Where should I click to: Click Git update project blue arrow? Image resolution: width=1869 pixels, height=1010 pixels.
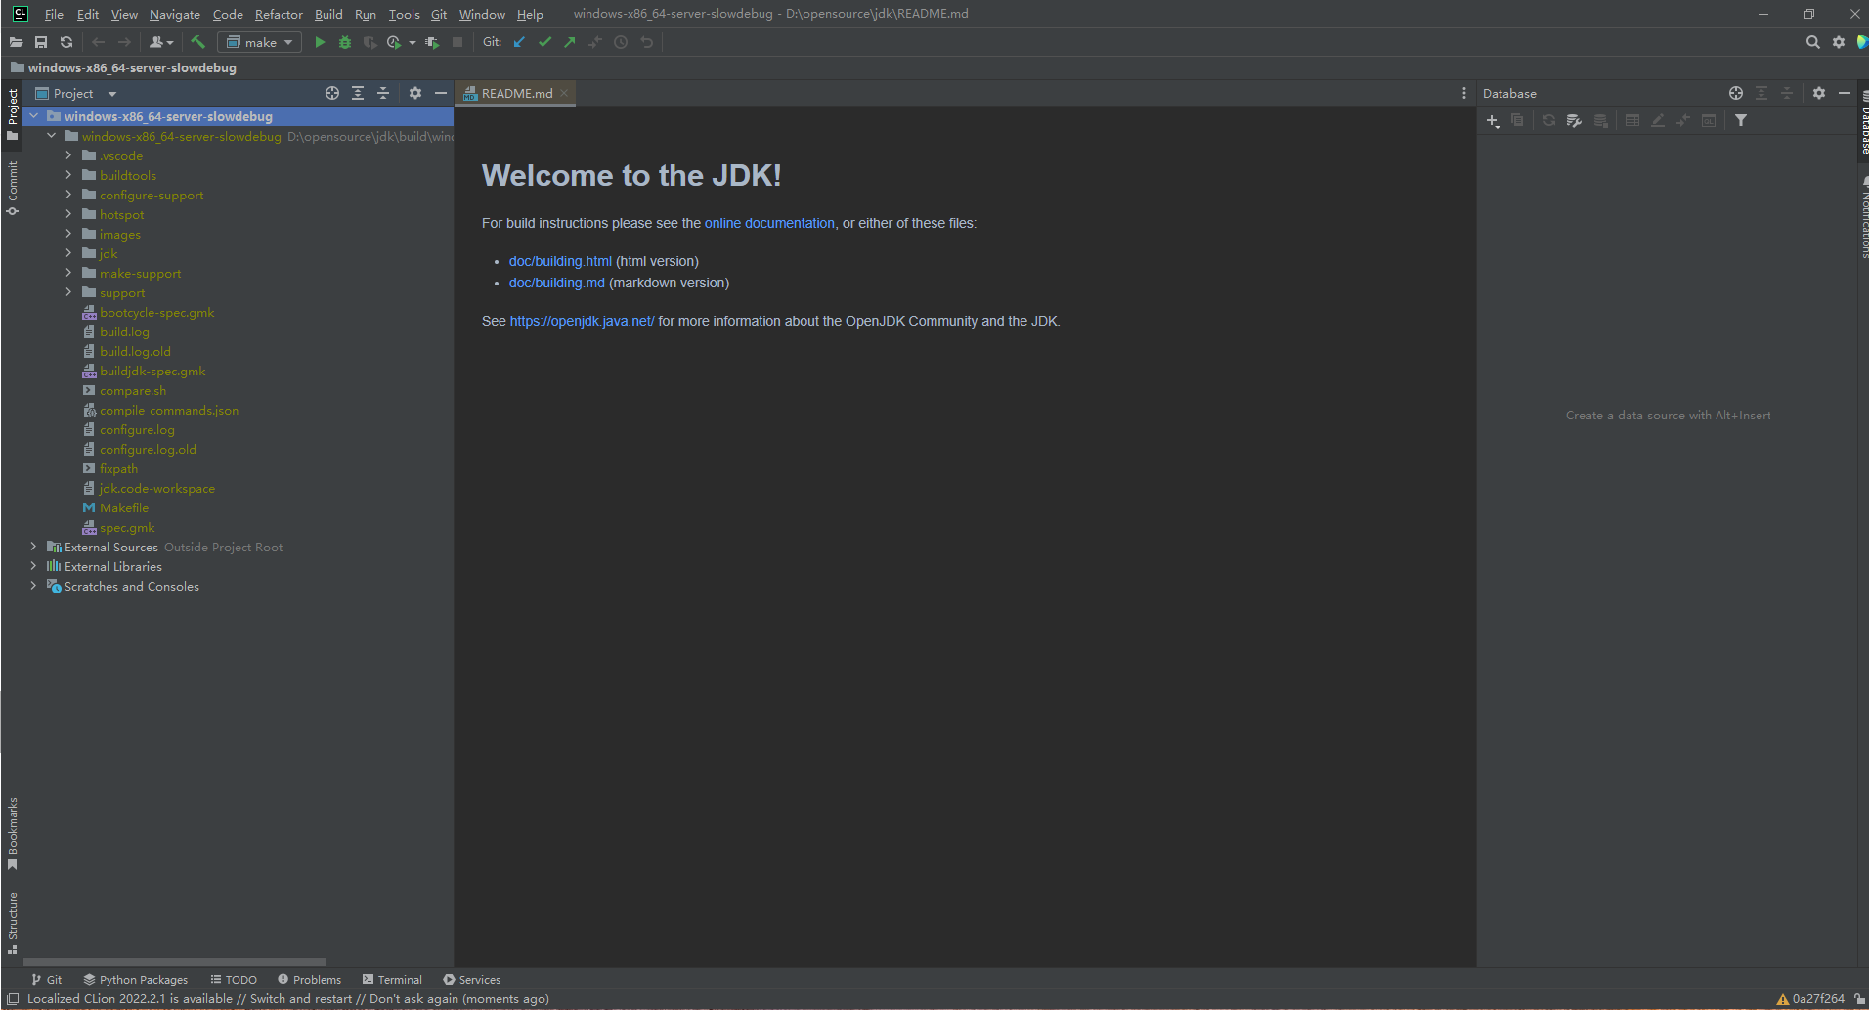[519, 42]
